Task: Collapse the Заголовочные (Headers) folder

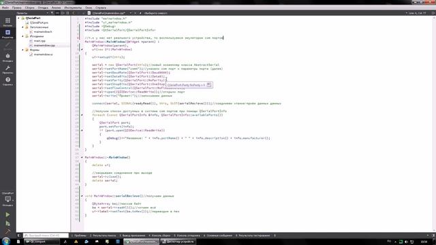Action: tap(22, 27)
